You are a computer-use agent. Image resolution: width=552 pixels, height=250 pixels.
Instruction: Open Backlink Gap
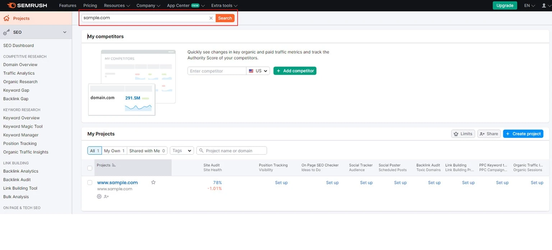point(16,99)
